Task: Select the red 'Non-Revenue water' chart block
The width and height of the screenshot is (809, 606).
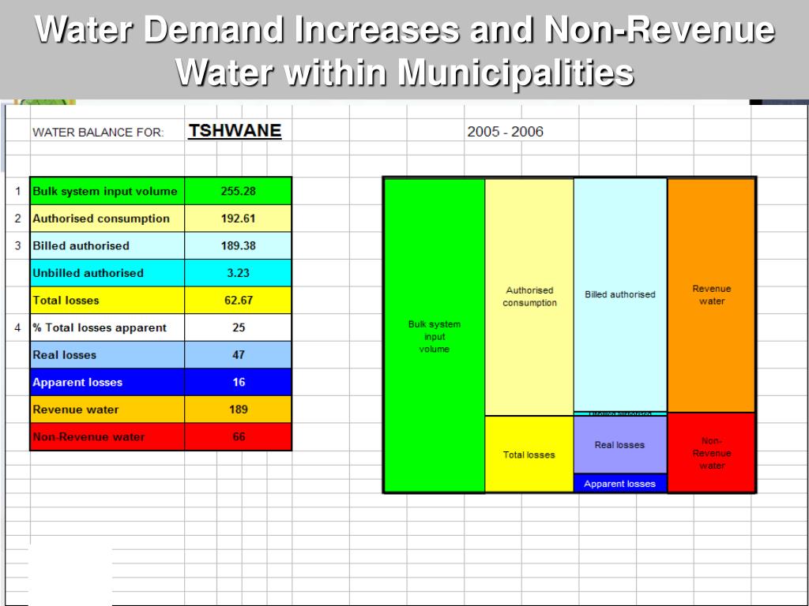Action: point(712,453)
